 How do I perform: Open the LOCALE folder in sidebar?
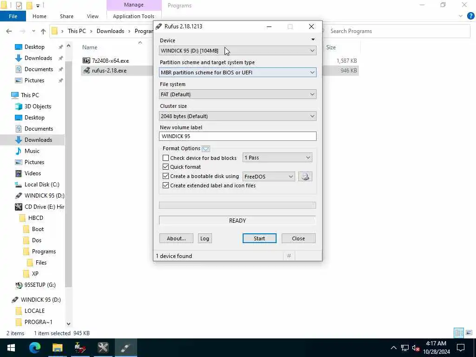(34, 311)
